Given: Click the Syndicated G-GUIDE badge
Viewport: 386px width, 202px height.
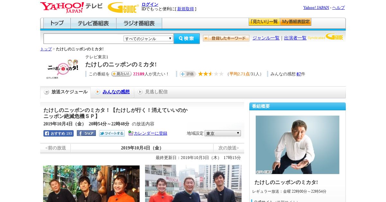Looking at the screenshot, I should (326, 37).
